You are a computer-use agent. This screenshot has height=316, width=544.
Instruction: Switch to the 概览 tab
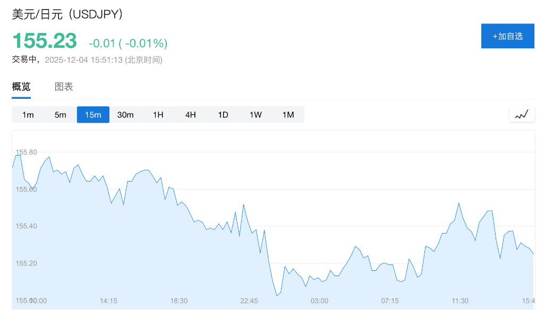(21, 87)
